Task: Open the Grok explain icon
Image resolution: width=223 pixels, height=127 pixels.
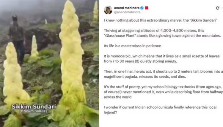Action: tap(217, 8)
